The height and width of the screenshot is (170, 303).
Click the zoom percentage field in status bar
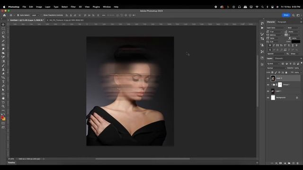[11, 159]
